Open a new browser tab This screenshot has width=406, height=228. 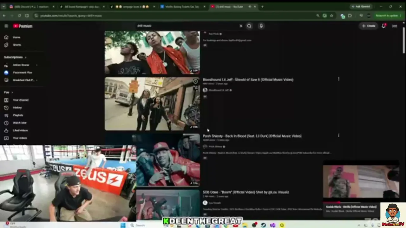coord(262,7)
